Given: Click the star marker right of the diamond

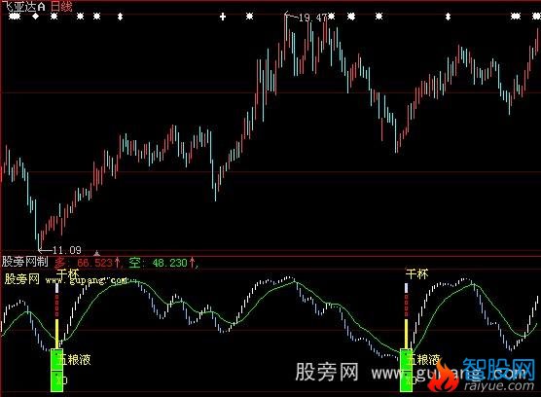Looking at the screenshot, I should (54, 17).
